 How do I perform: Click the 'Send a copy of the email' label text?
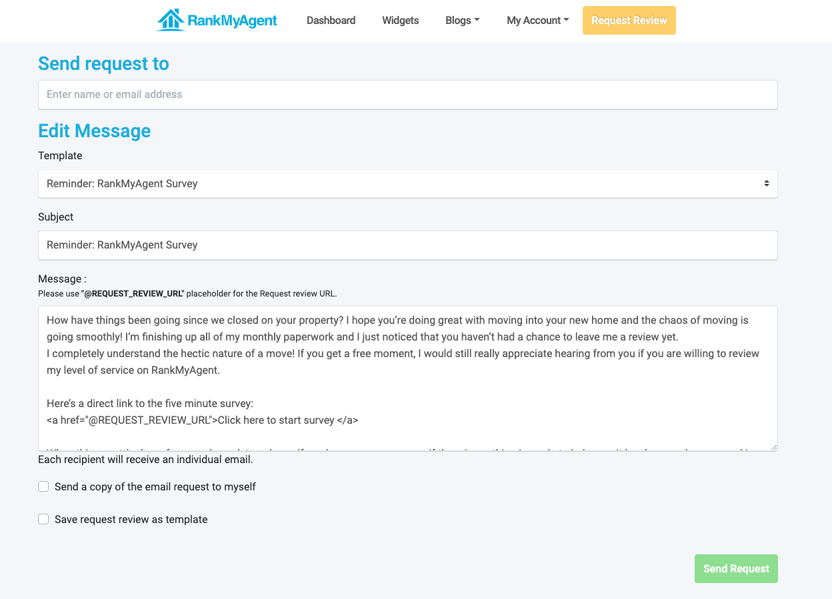(155, 487)
